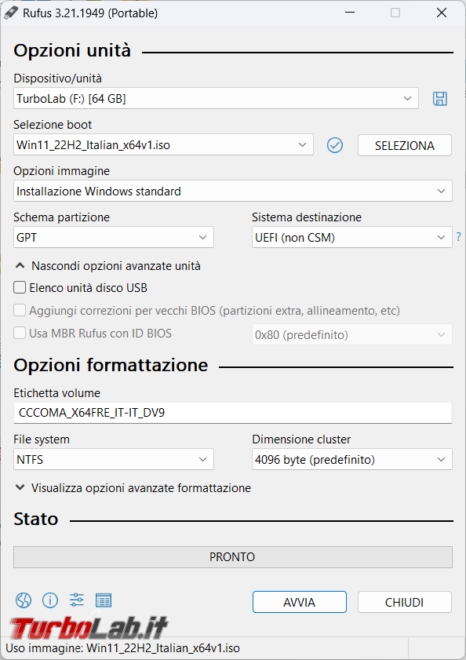
Task: Click the Uso immagine status bar text
Action: [x=122, y=648]
